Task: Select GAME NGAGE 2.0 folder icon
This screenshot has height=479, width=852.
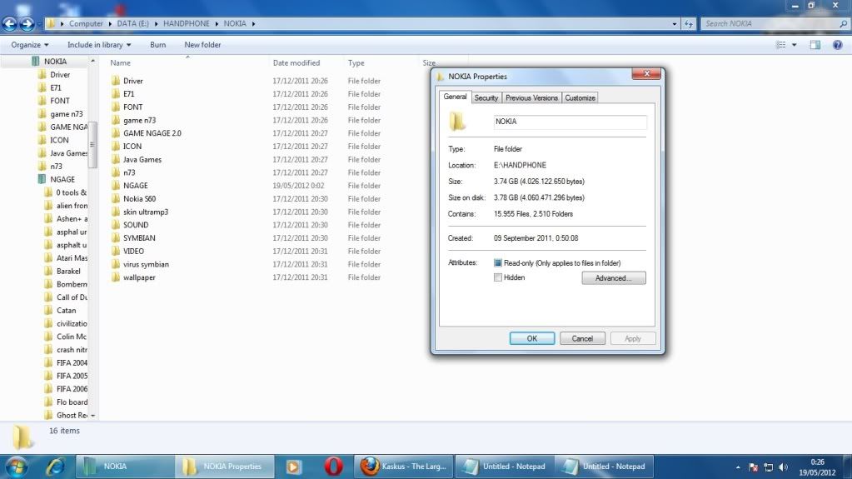Action: pos(115,133)
